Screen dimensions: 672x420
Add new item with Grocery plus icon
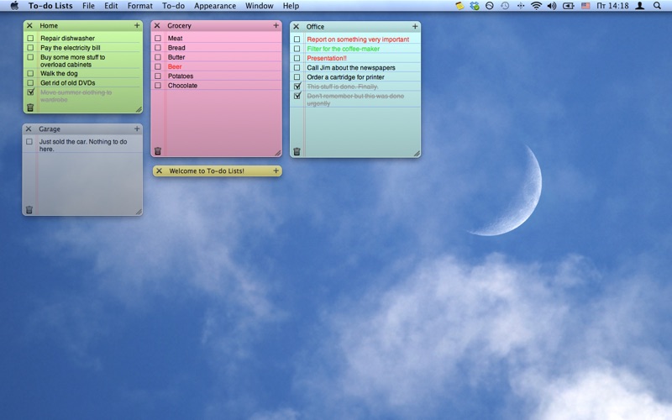tap(276, 25)
